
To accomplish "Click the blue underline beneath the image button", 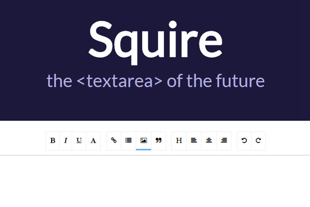I will [144, 149].
